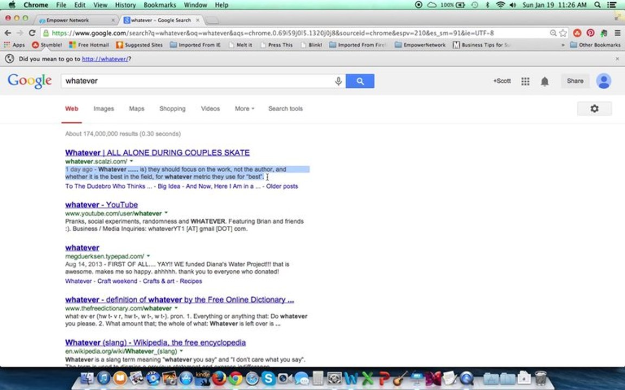Show hidden bookmarks with the overflow chevron
This screenshot has width=625, height=390.
point(563,45)
